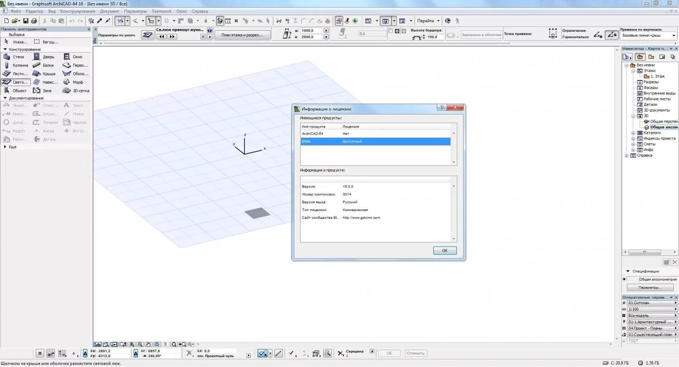The height and width of the screenshot is (367, 679).
Task: Open the Базовые линии крыш dropdown
Action: (x=649, y=35)
